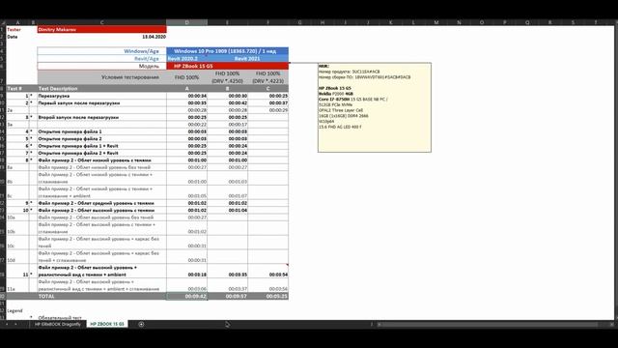Click the Select All corner of the grid
Viewport: 618px width, 348px height.
click(x=3, y=22)
